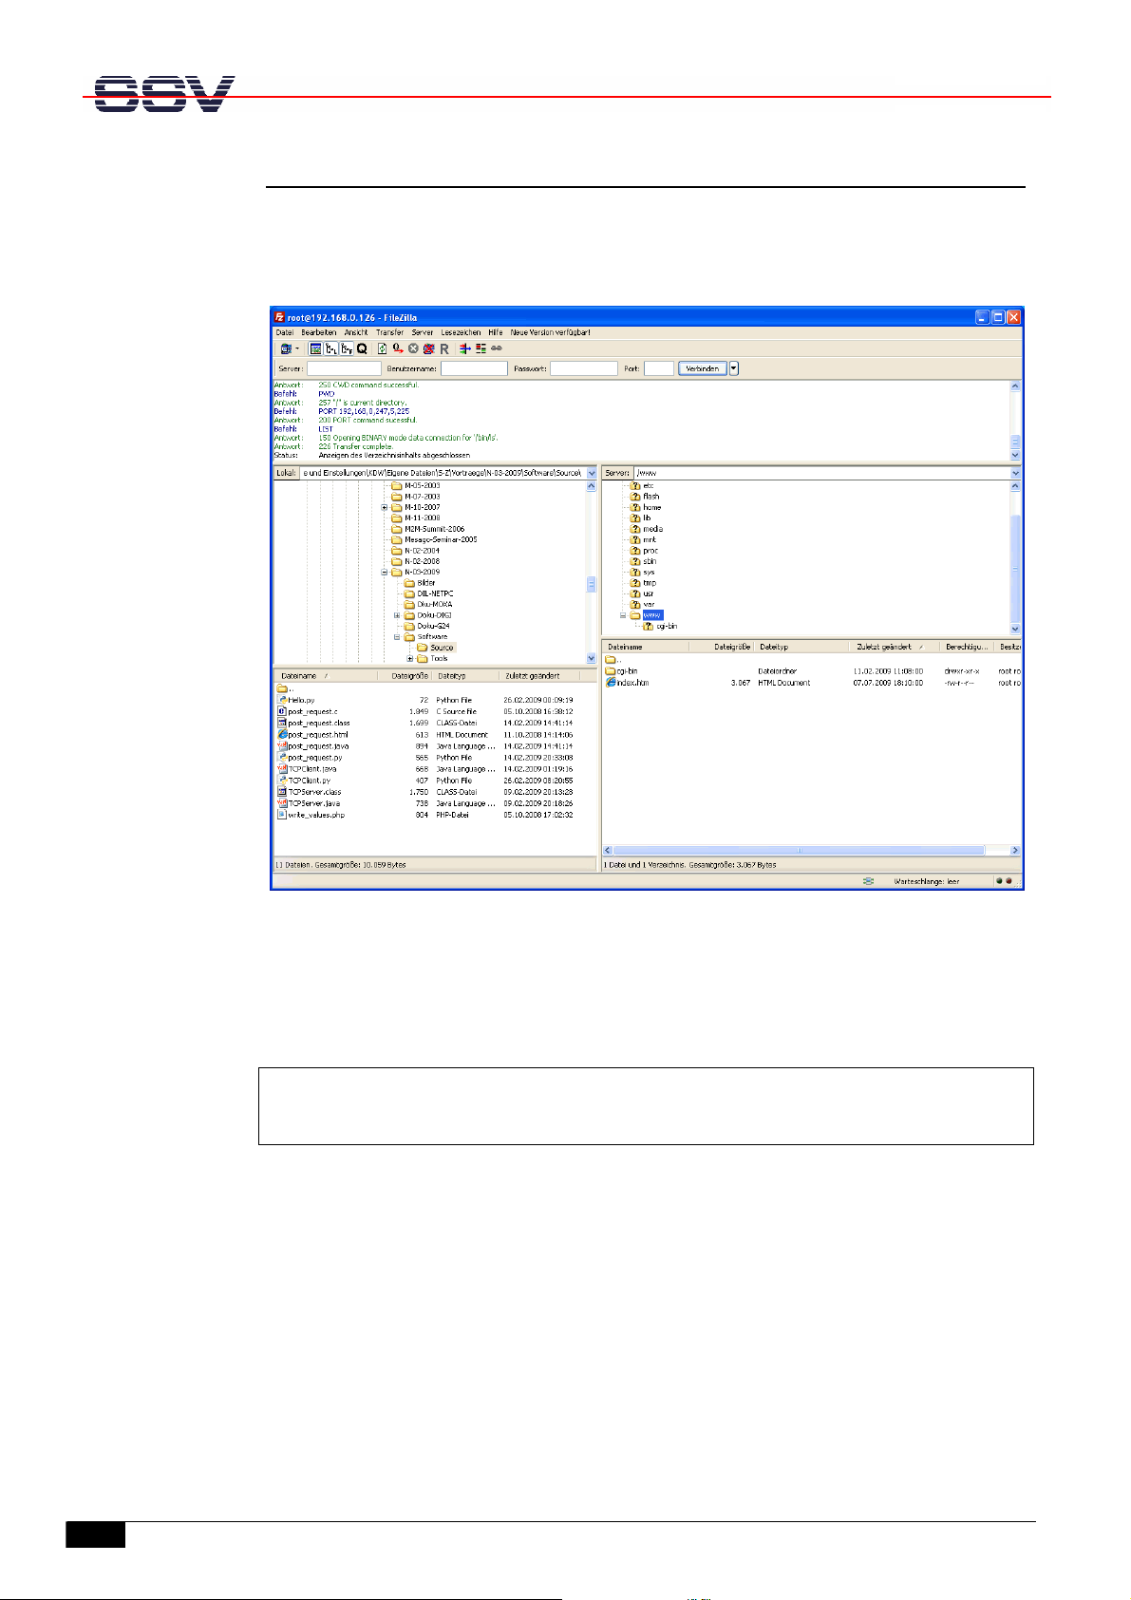Viewport: 1131px width, 1600px height.
Task: Disconnect from the server icon
Action: pos(428,348)
